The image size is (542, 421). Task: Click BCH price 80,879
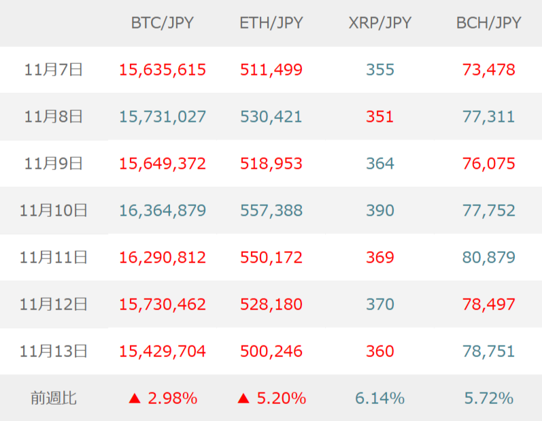coord(488,257)
